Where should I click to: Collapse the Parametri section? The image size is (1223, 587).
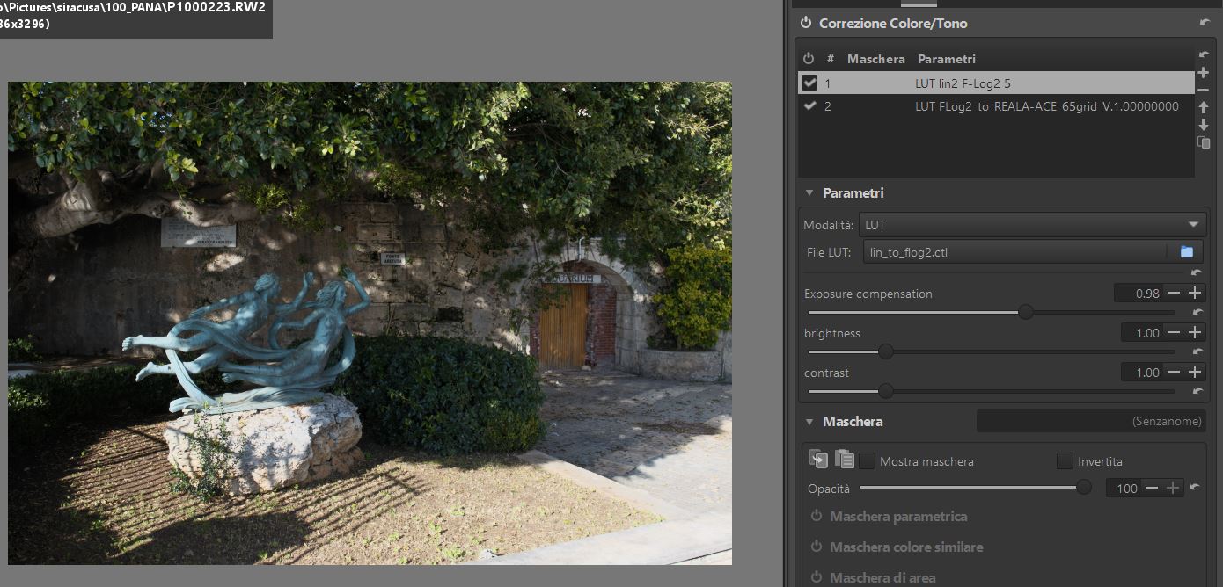click(809, 193)
